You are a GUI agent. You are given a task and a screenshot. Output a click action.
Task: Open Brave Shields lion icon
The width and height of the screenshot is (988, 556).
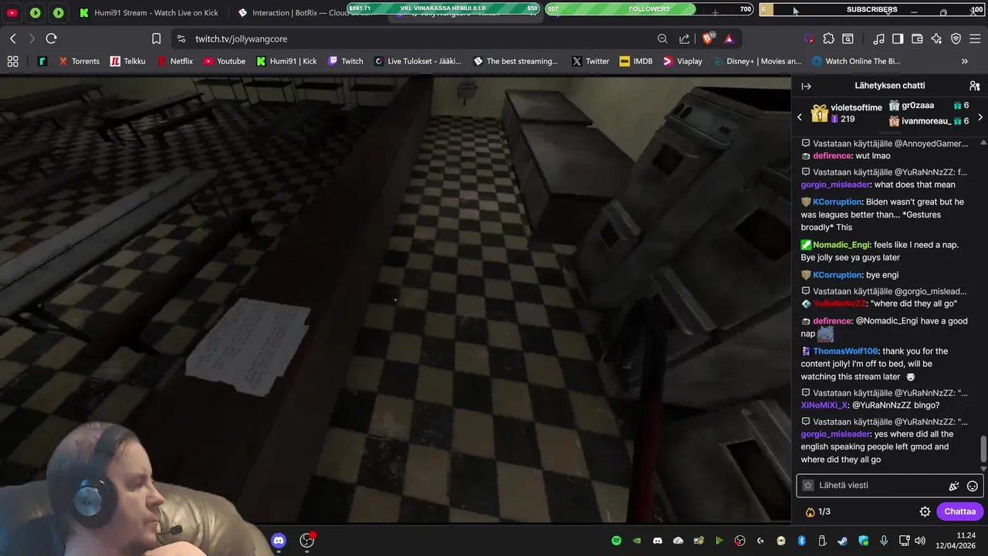point(708,39)
